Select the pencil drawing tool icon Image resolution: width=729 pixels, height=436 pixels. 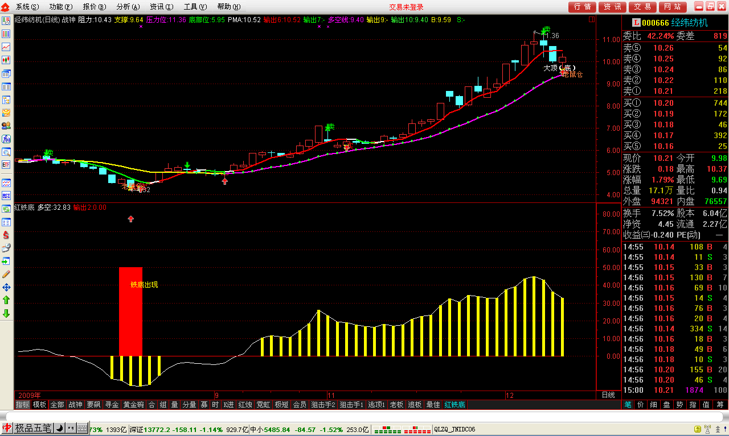pyautogui.click(x=6, y=274)
